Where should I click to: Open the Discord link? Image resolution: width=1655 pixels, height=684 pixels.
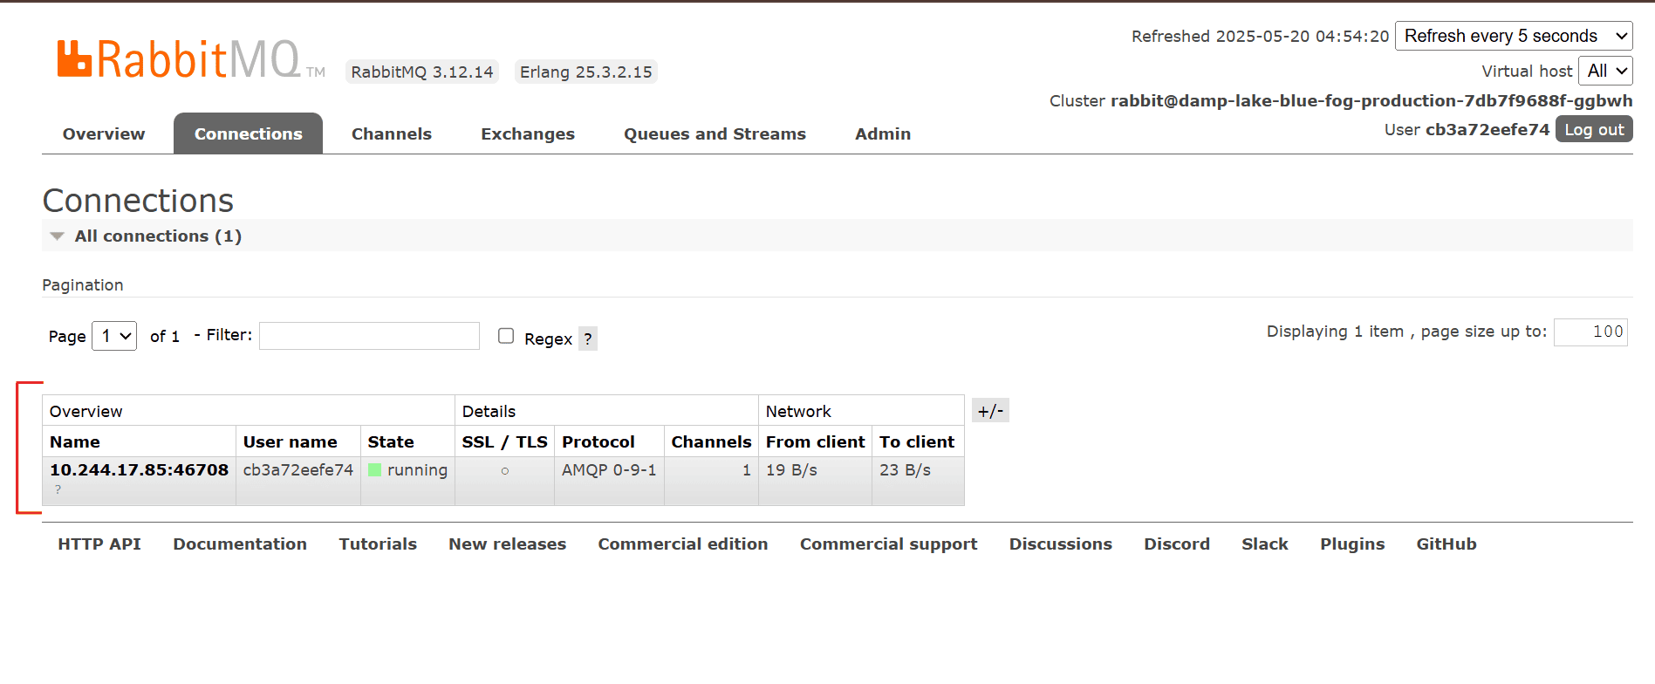pos(1177,544)
